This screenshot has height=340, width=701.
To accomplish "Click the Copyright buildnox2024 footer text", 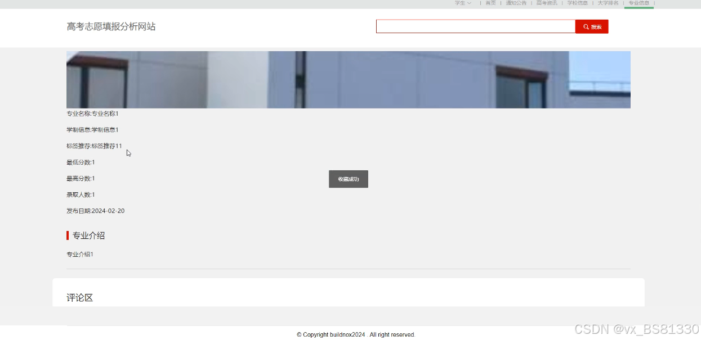I will (356, 335).
